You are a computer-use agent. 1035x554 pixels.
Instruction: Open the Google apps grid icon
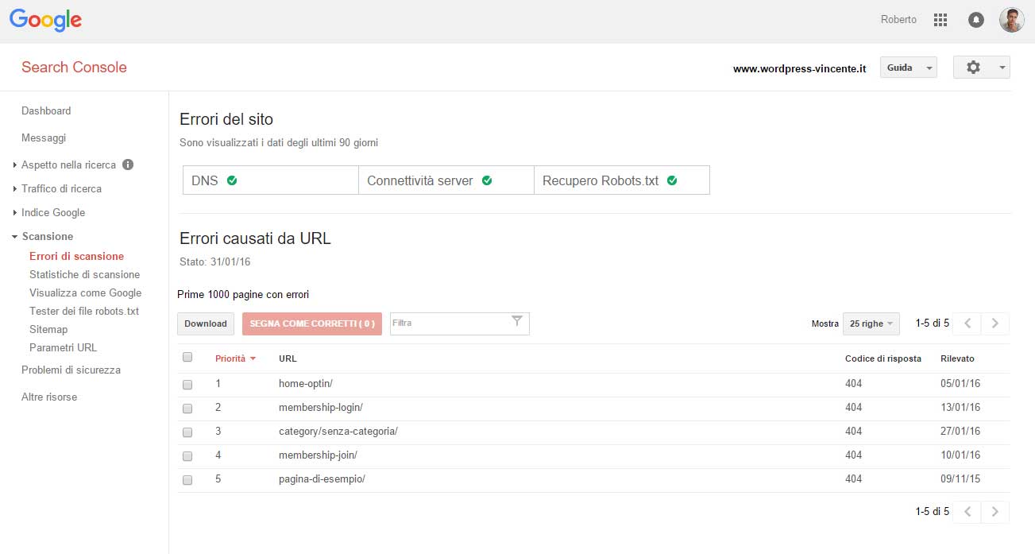click(940, 20)
